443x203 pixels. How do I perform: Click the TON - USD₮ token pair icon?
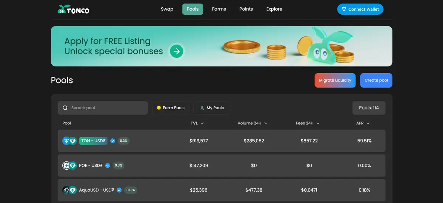coord(69,141)
